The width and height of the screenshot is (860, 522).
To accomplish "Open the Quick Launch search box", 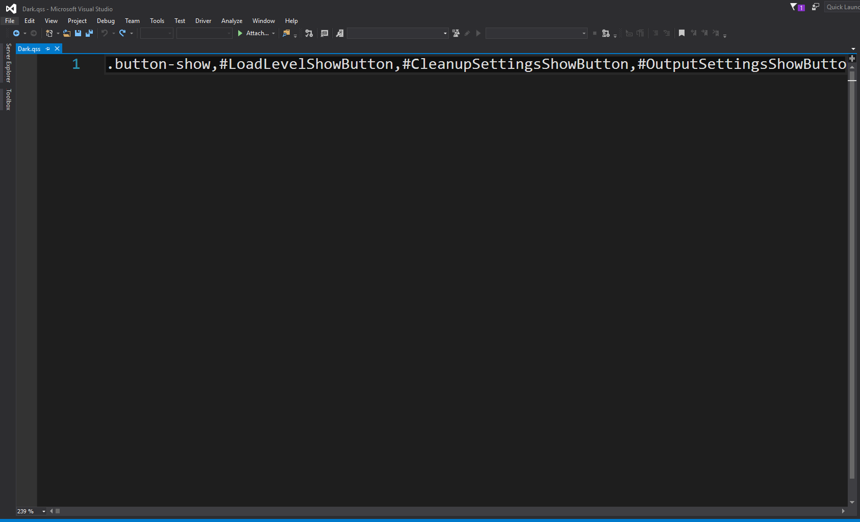I will (843, 7).
